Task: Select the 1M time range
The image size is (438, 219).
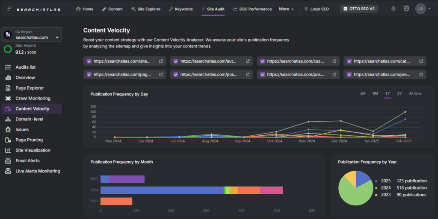Action: click(x=363, y=93)
